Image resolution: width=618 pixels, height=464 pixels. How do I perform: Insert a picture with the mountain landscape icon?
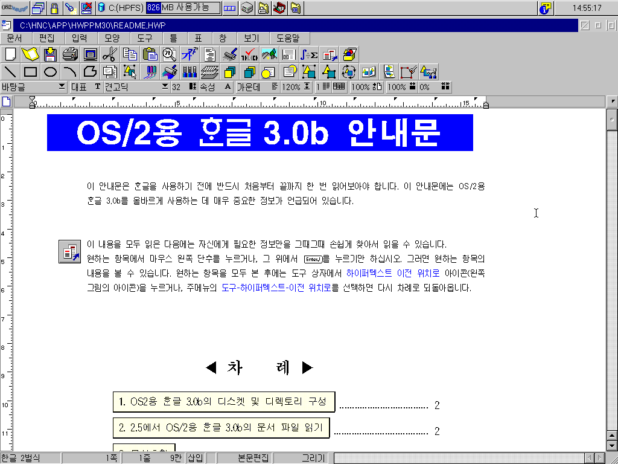[x=269, y=54]
